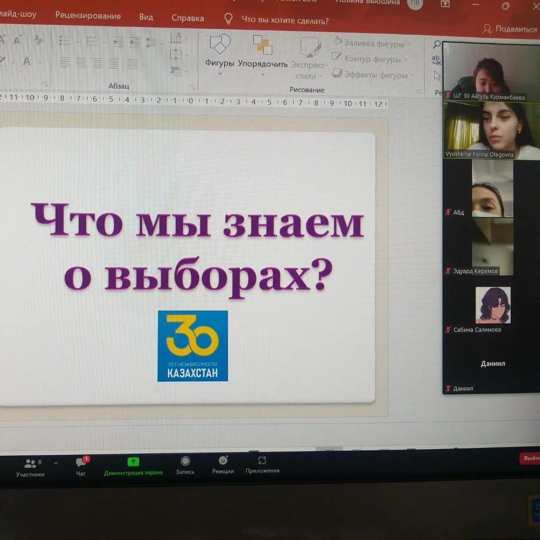Open the Справка ribbon tab
This screenshot has height=540, width=540.
188,18
